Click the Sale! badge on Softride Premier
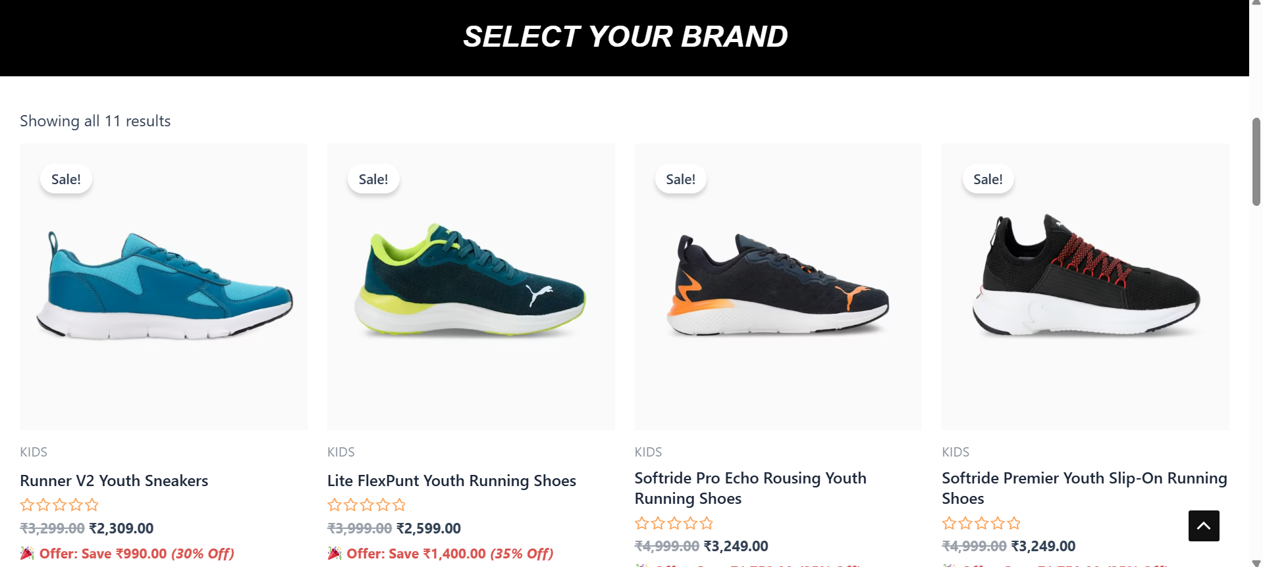The width and height of the screenshot is (1263, 567). click(988, 179)
